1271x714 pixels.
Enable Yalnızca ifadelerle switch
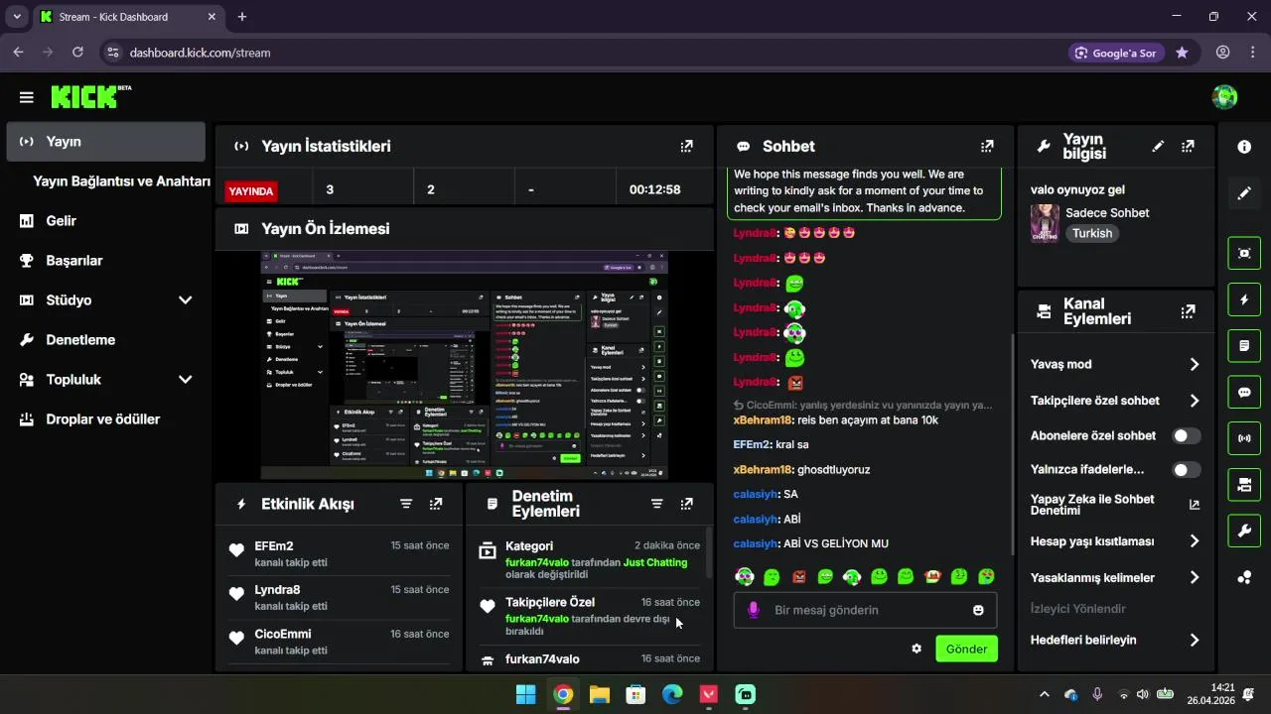coord(1186,470)
